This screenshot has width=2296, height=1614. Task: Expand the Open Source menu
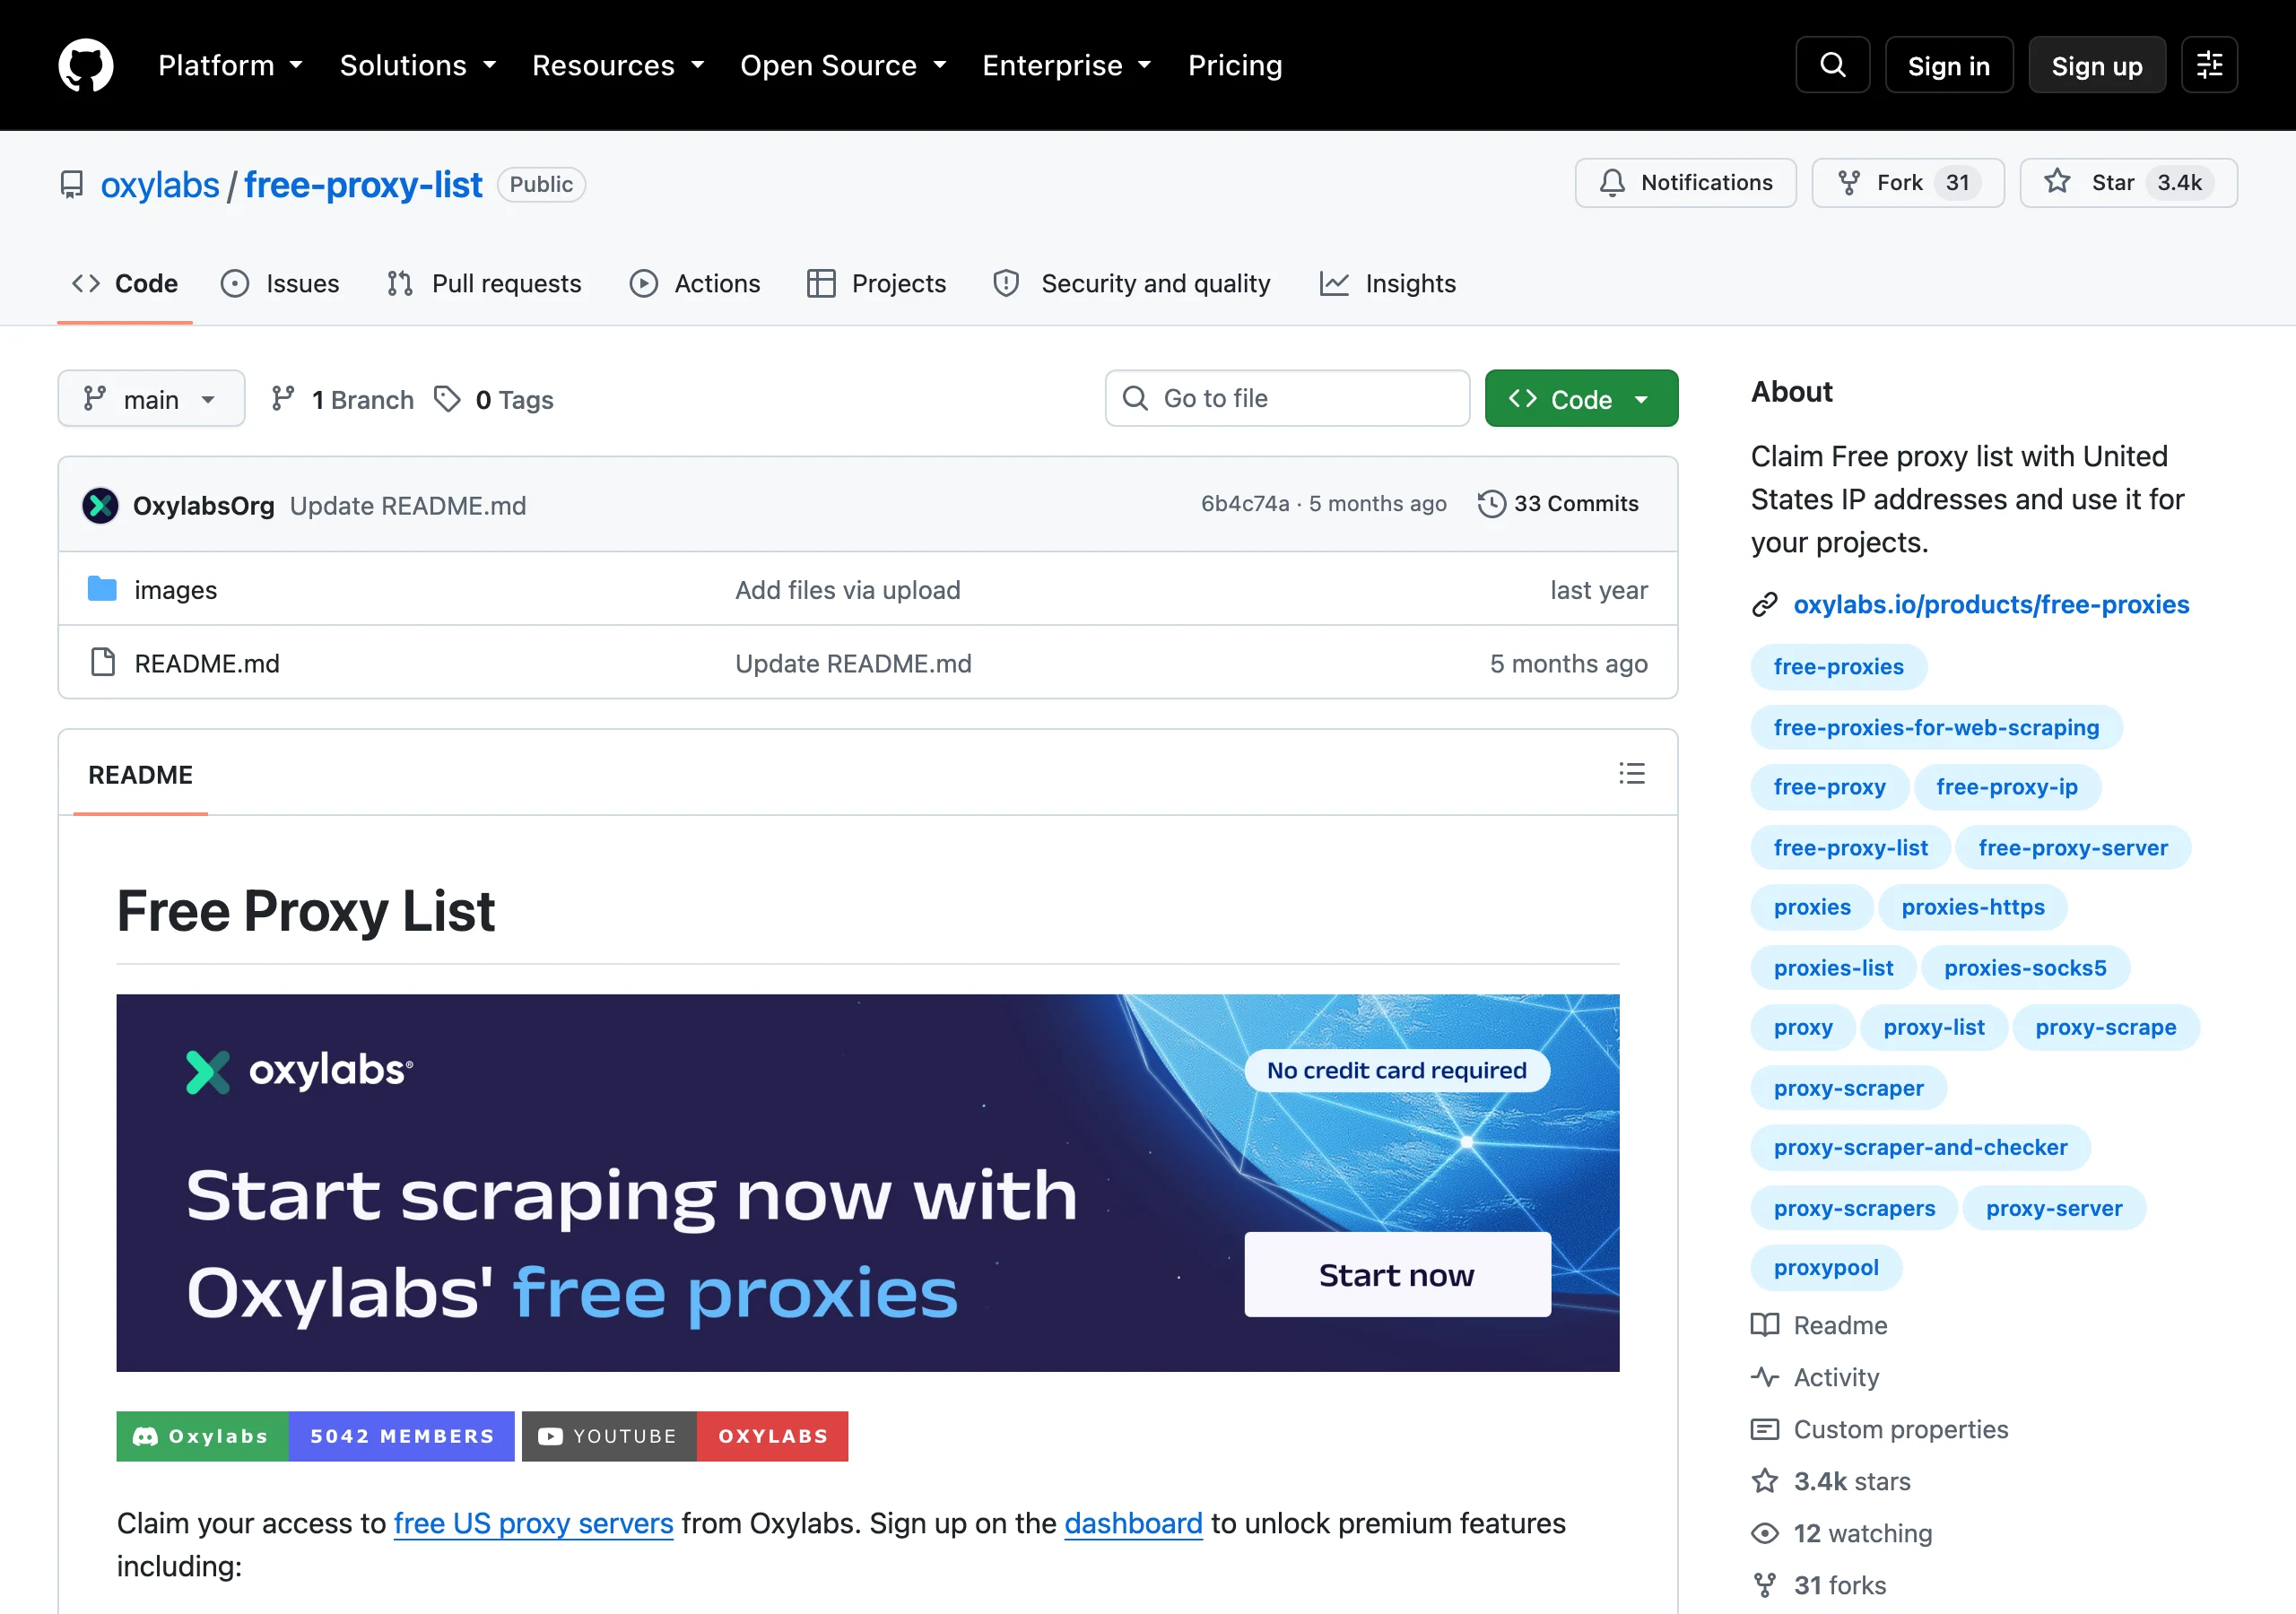click(x=843, y=65)
